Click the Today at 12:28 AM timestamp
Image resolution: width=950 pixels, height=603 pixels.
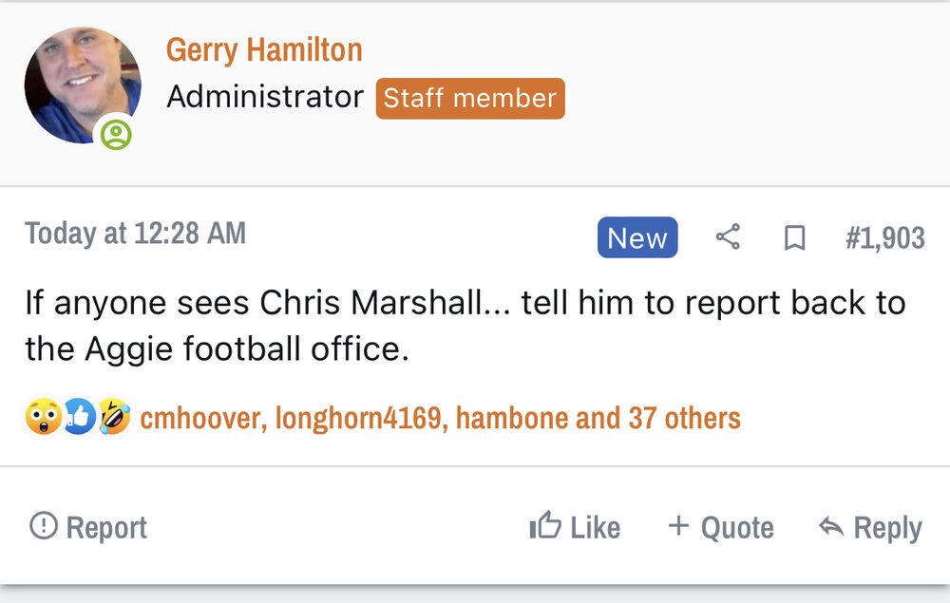(135, 234)
